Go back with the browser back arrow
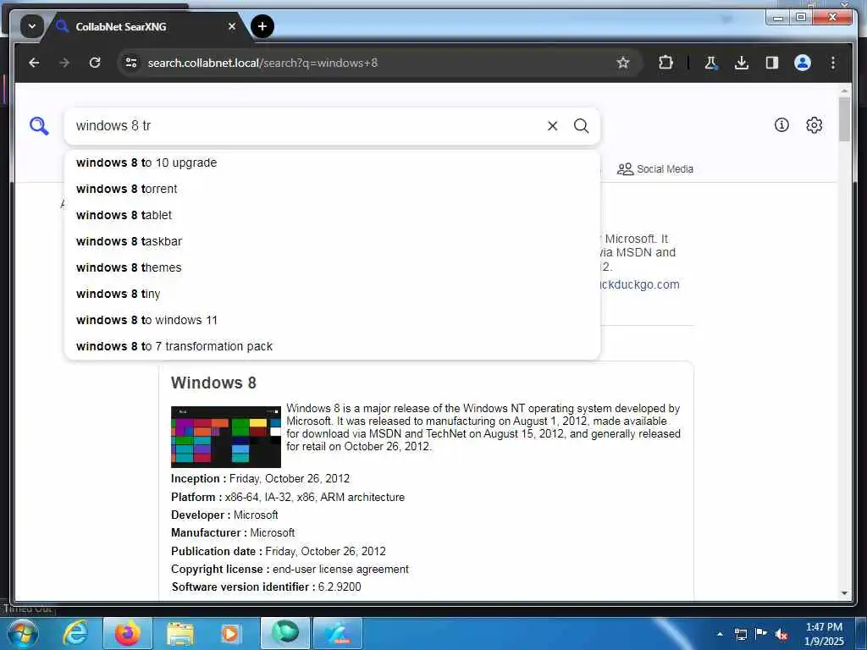This screenshot has width=867, height=650. 34,63
